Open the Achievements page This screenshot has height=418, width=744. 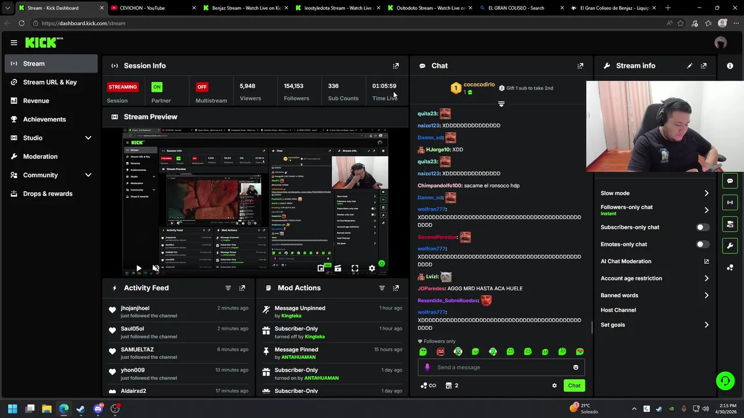(51, 120)
